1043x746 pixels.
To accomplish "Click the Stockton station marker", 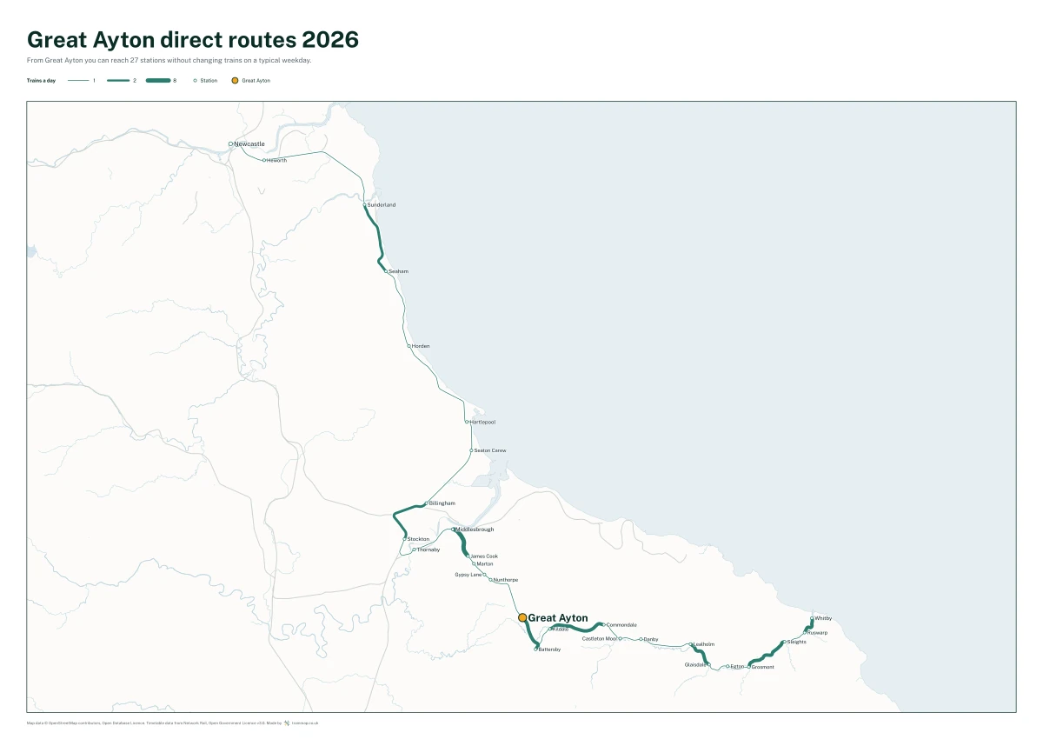I will coord(404,539).
